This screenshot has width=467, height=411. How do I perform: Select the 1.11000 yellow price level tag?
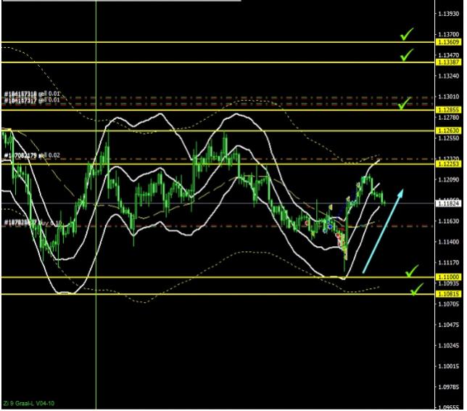(x=448, y=277)
